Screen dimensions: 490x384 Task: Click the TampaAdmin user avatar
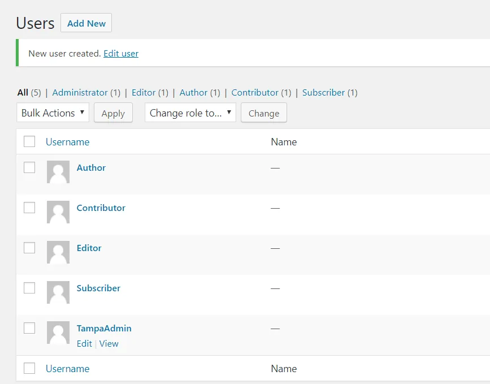pyautogui.click(x=58, y=333)
